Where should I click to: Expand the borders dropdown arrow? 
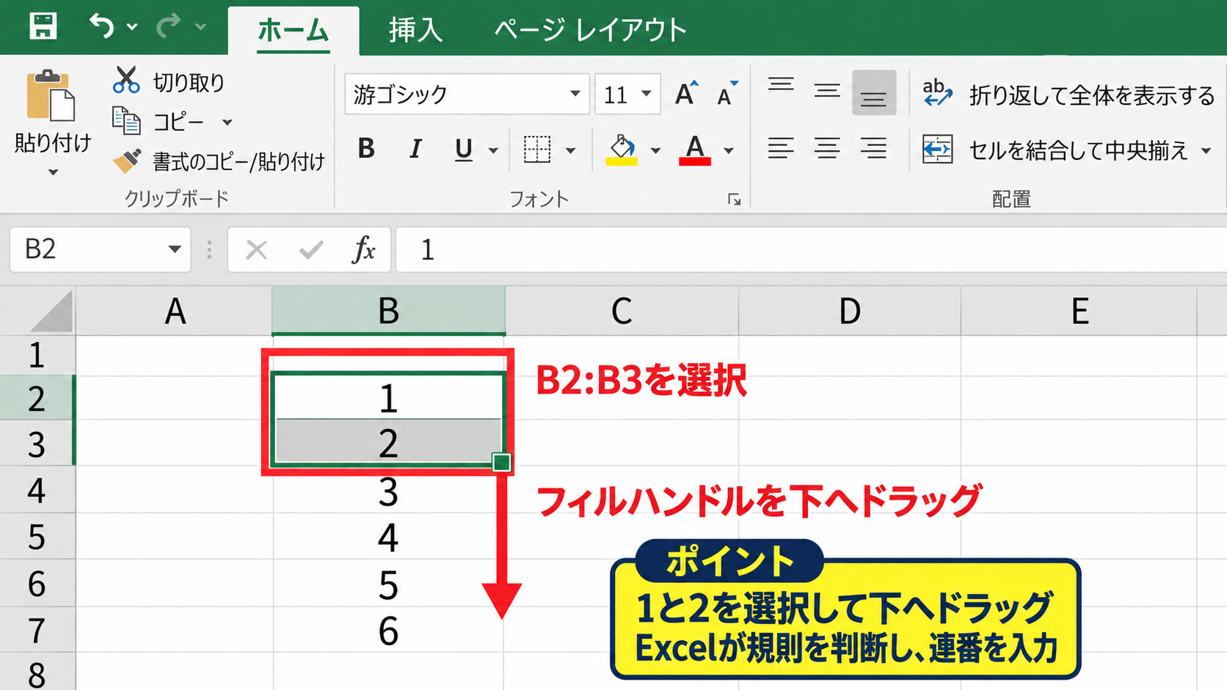pyautogui.click(x=570, y=151)
